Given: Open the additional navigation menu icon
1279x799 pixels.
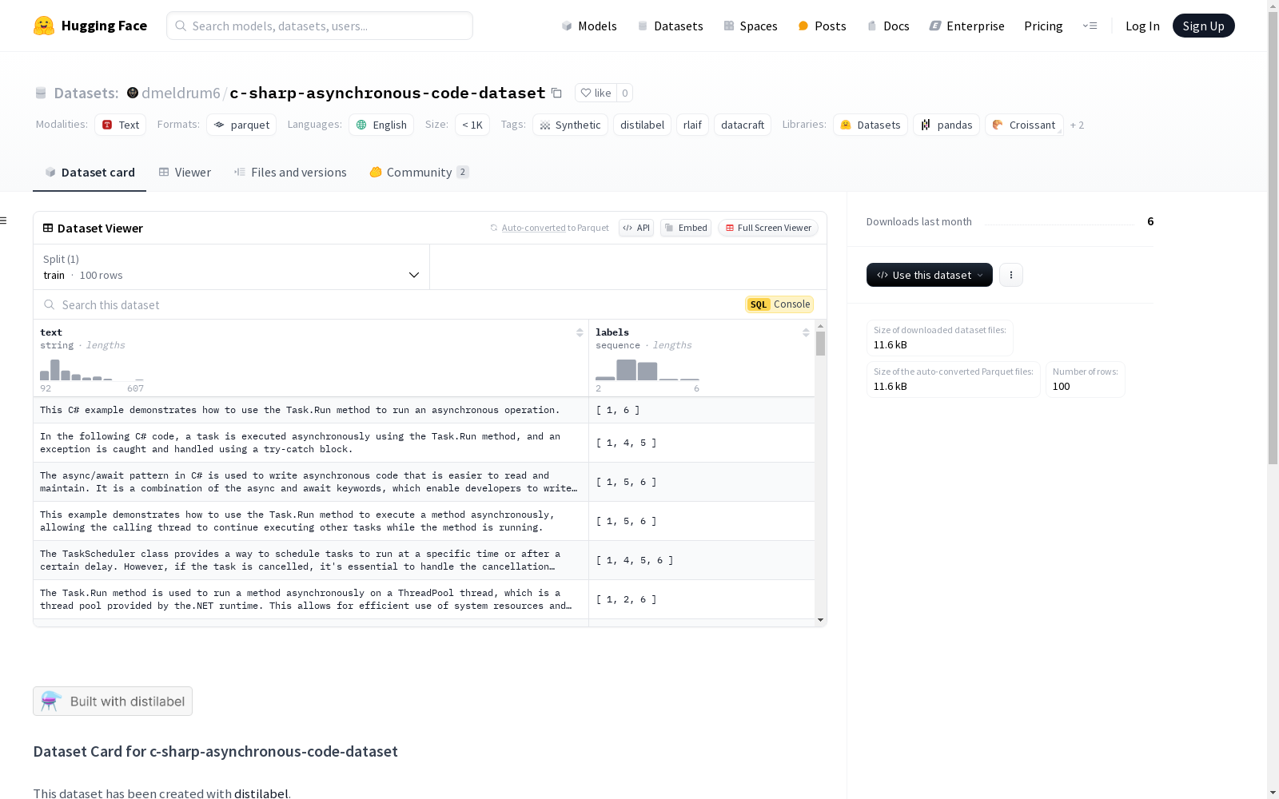Looking at the screenshot, I should pyautogui.click(x=1090, y=26).
